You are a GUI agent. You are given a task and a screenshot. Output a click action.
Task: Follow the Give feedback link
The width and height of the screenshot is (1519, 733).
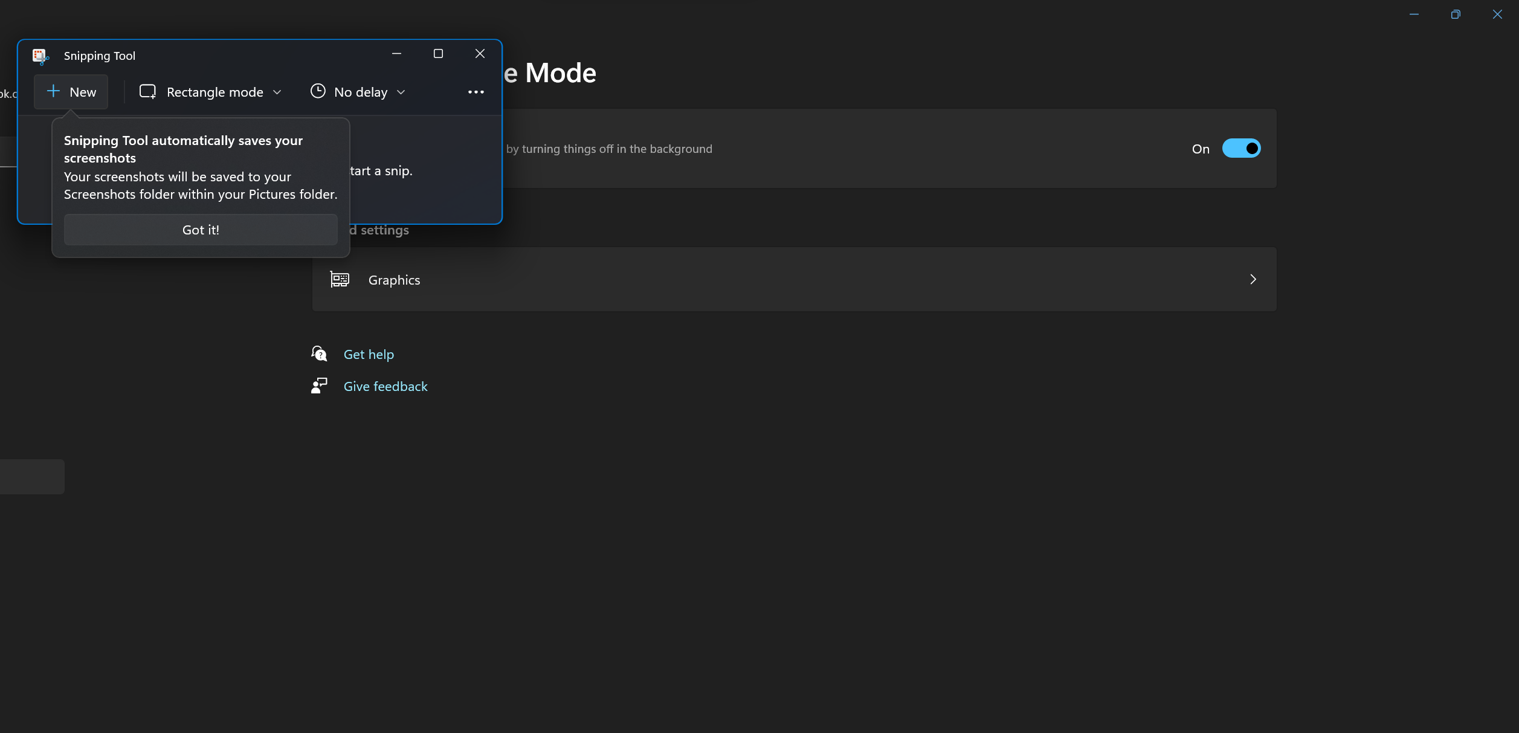pos(385,386)
